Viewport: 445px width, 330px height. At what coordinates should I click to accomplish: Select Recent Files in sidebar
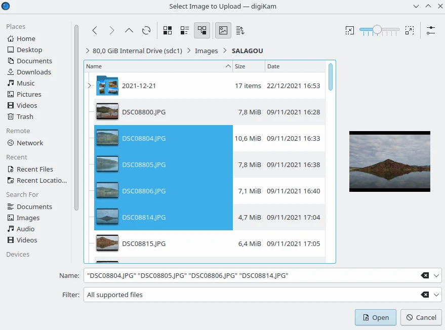34,169
